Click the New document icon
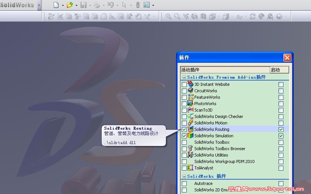 [56, 5]
